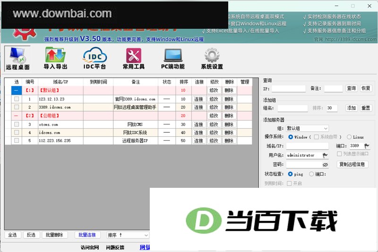Open the PC端功能 laptop icon
Viewport: 378px width, 252px height.
173,59
